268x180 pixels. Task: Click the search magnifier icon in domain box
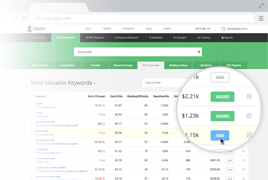coord(199,52)
